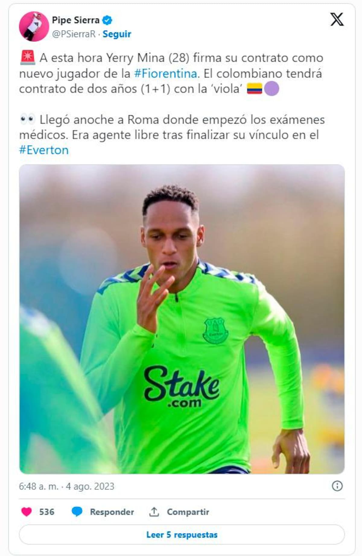Click the blue verified badge
The height and width of the screenshot is (556, 362).
107,20
